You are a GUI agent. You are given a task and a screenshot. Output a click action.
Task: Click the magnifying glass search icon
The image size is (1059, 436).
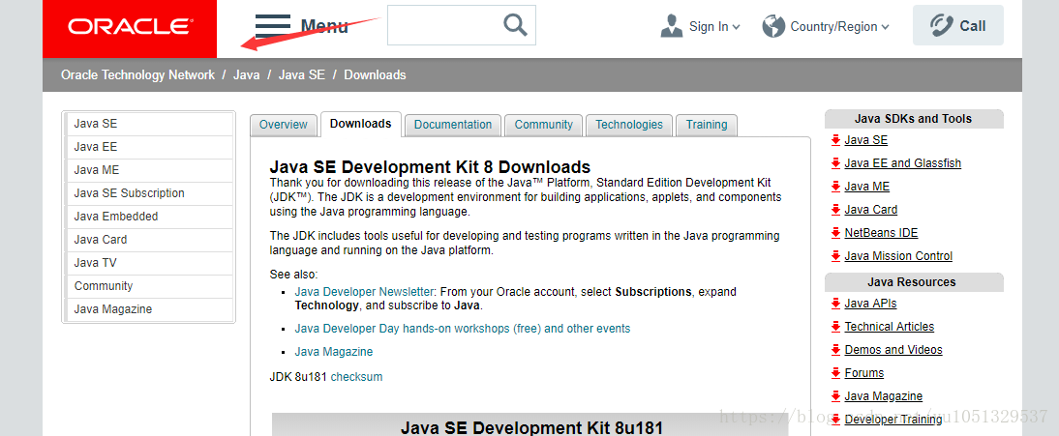pos(516,25)
